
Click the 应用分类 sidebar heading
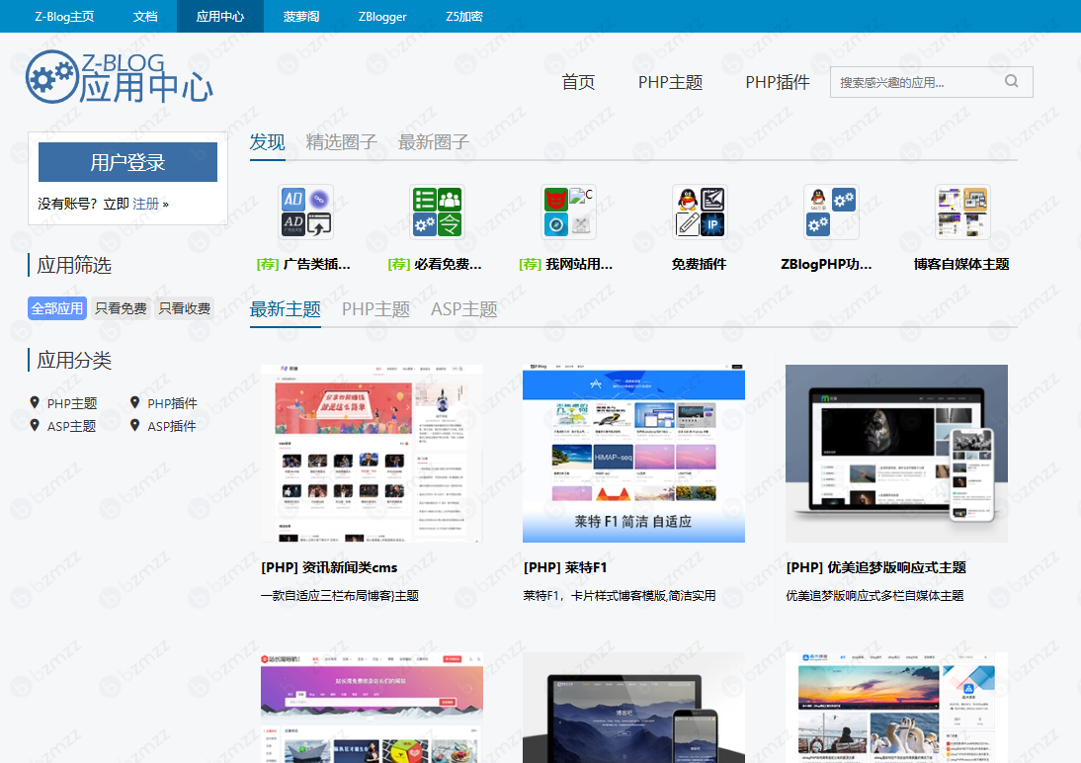coord(74,360)
